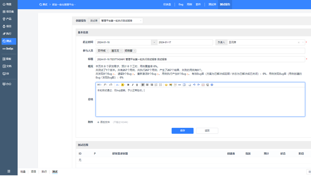Collapse sidebar with the hamburger icon

coord(9,171)
